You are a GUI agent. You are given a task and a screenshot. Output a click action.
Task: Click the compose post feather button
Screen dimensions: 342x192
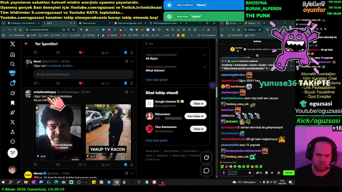tap(13, 153)
